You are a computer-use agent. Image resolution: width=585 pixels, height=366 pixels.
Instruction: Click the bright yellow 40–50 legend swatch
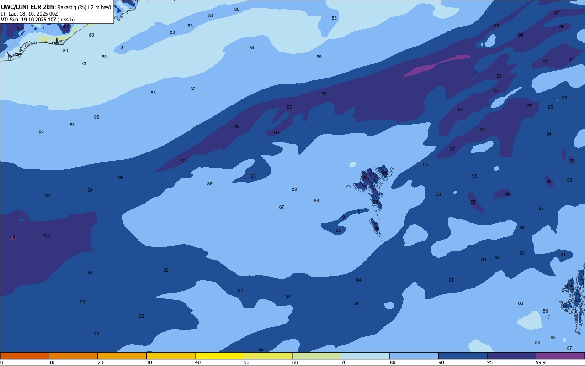click(219, 356)
